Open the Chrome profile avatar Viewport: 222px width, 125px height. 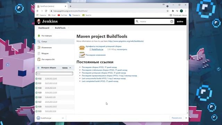(181, 11)
